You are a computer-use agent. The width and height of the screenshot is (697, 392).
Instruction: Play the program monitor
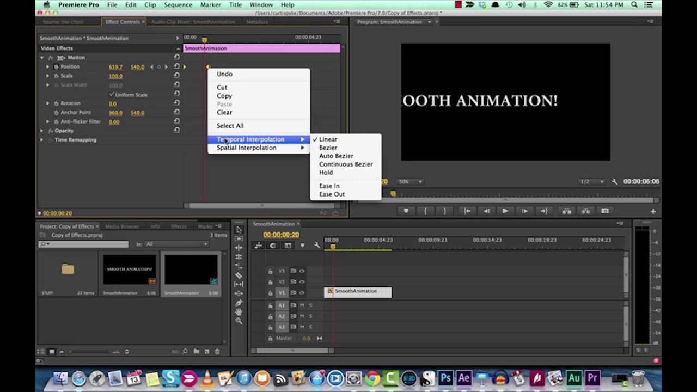pyautogui.click(x=505, y=211)
